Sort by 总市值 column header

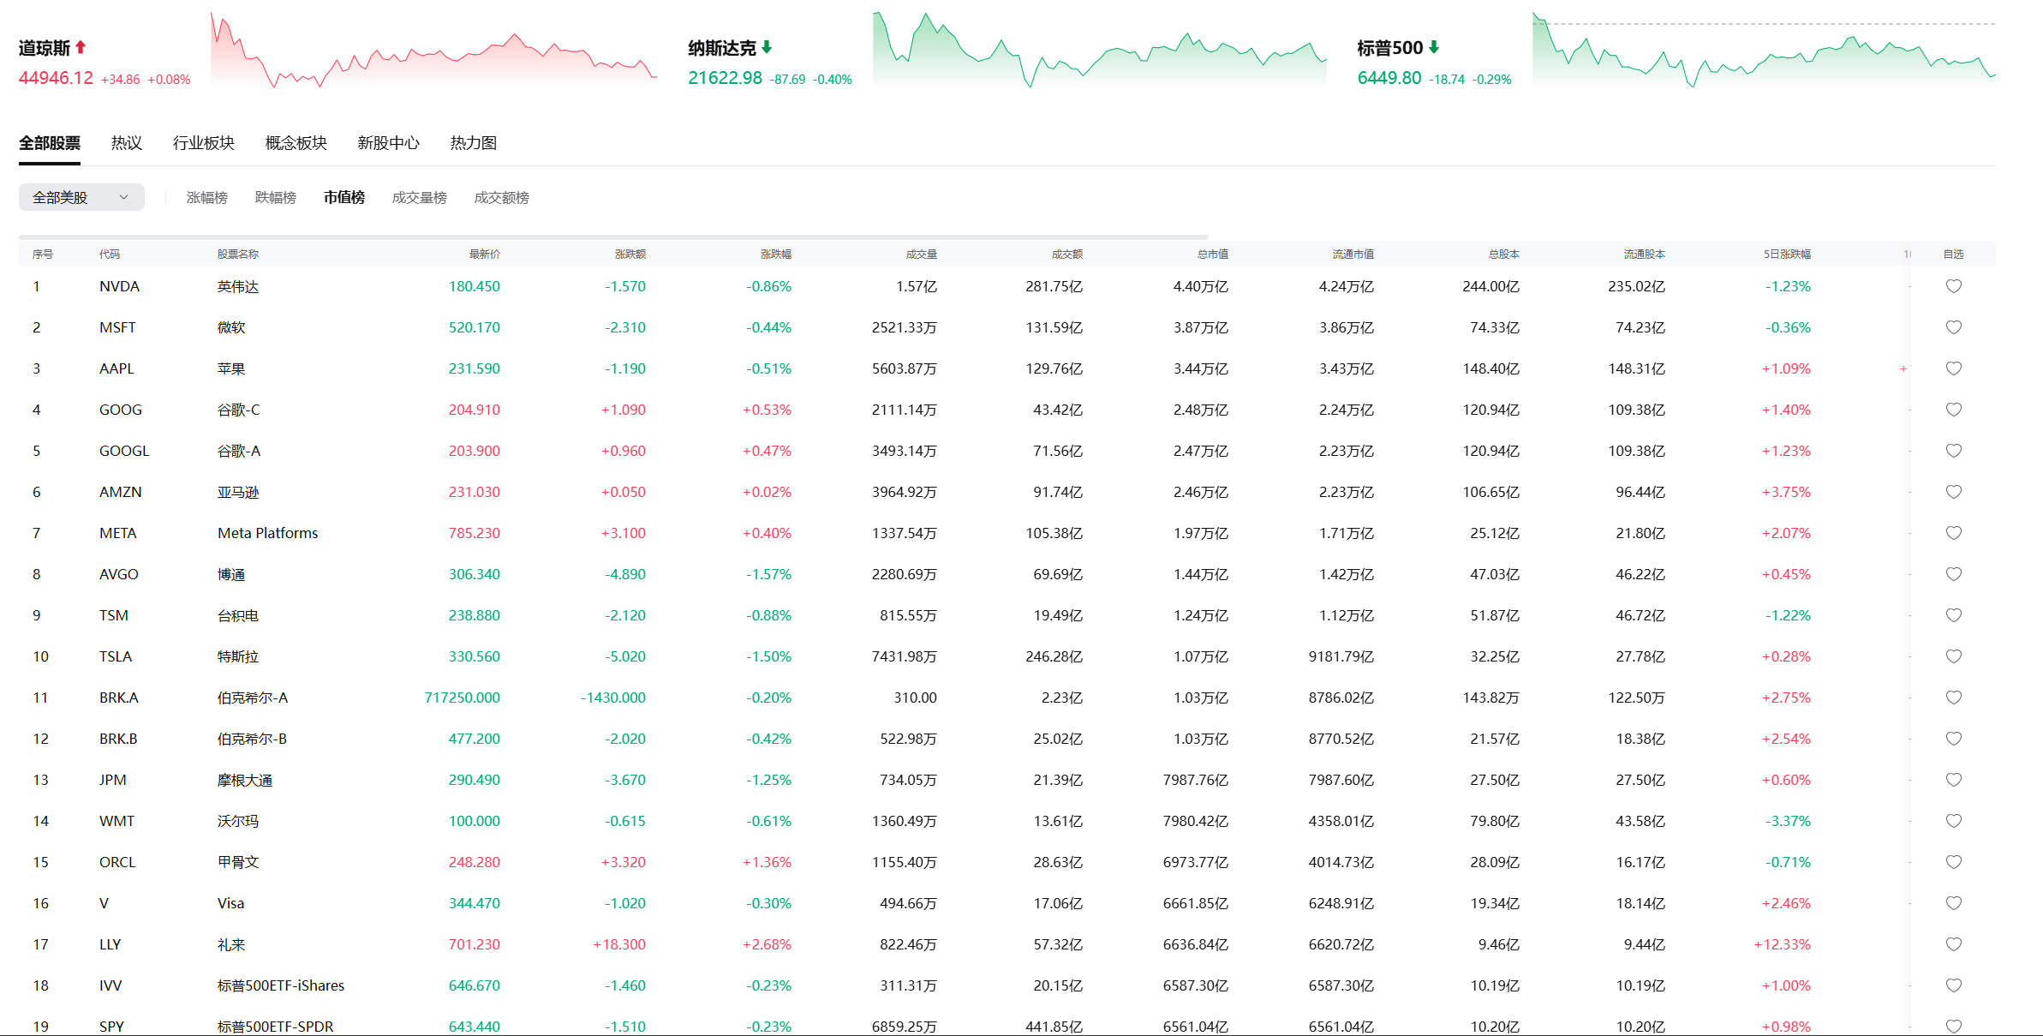pos(1213,255)
